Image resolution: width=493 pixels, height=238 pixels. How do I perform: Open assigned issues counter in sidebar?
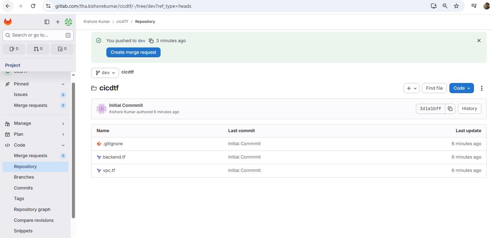[x=14, y=49]
